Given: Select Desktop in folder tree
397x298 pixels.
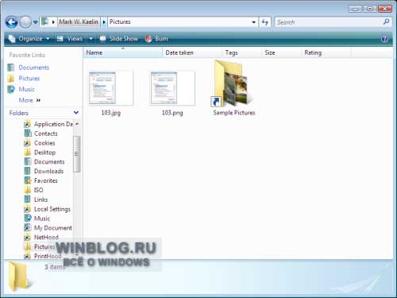Looking at the screenshot, I should [x=44, y=153].
